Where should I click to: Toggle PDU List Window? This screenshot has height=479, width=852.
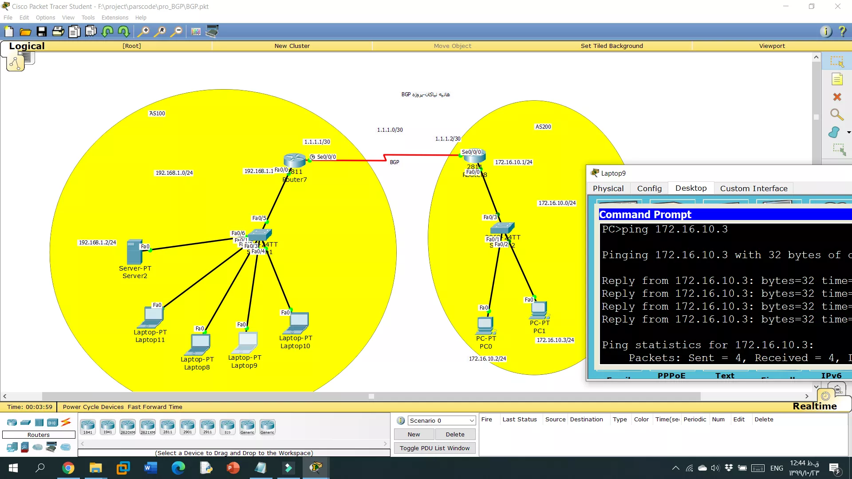pos(434,448)
